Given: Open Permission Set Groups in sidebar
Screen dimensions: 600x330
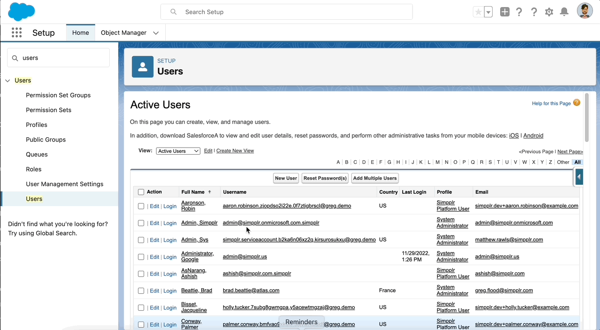Looking at the screenshot, I should click(58, 95).
